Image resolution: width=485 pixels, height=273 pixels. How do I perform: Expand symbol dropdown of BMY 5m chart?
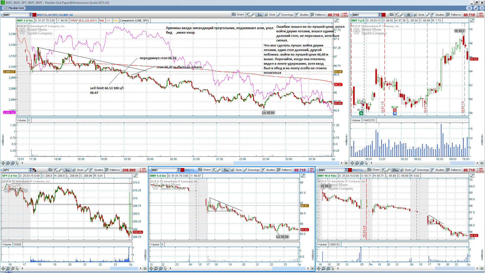[x=179, y=170]
